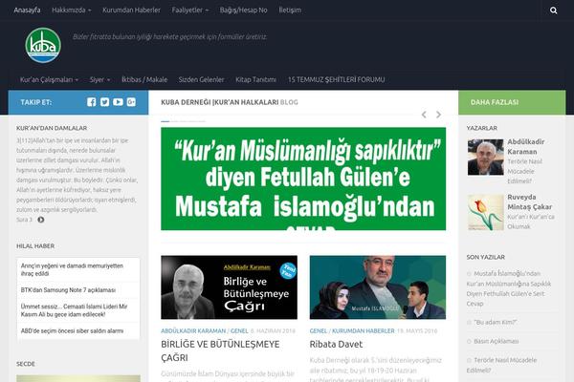Click the TAKİP ET label

(x=36, y=102)
